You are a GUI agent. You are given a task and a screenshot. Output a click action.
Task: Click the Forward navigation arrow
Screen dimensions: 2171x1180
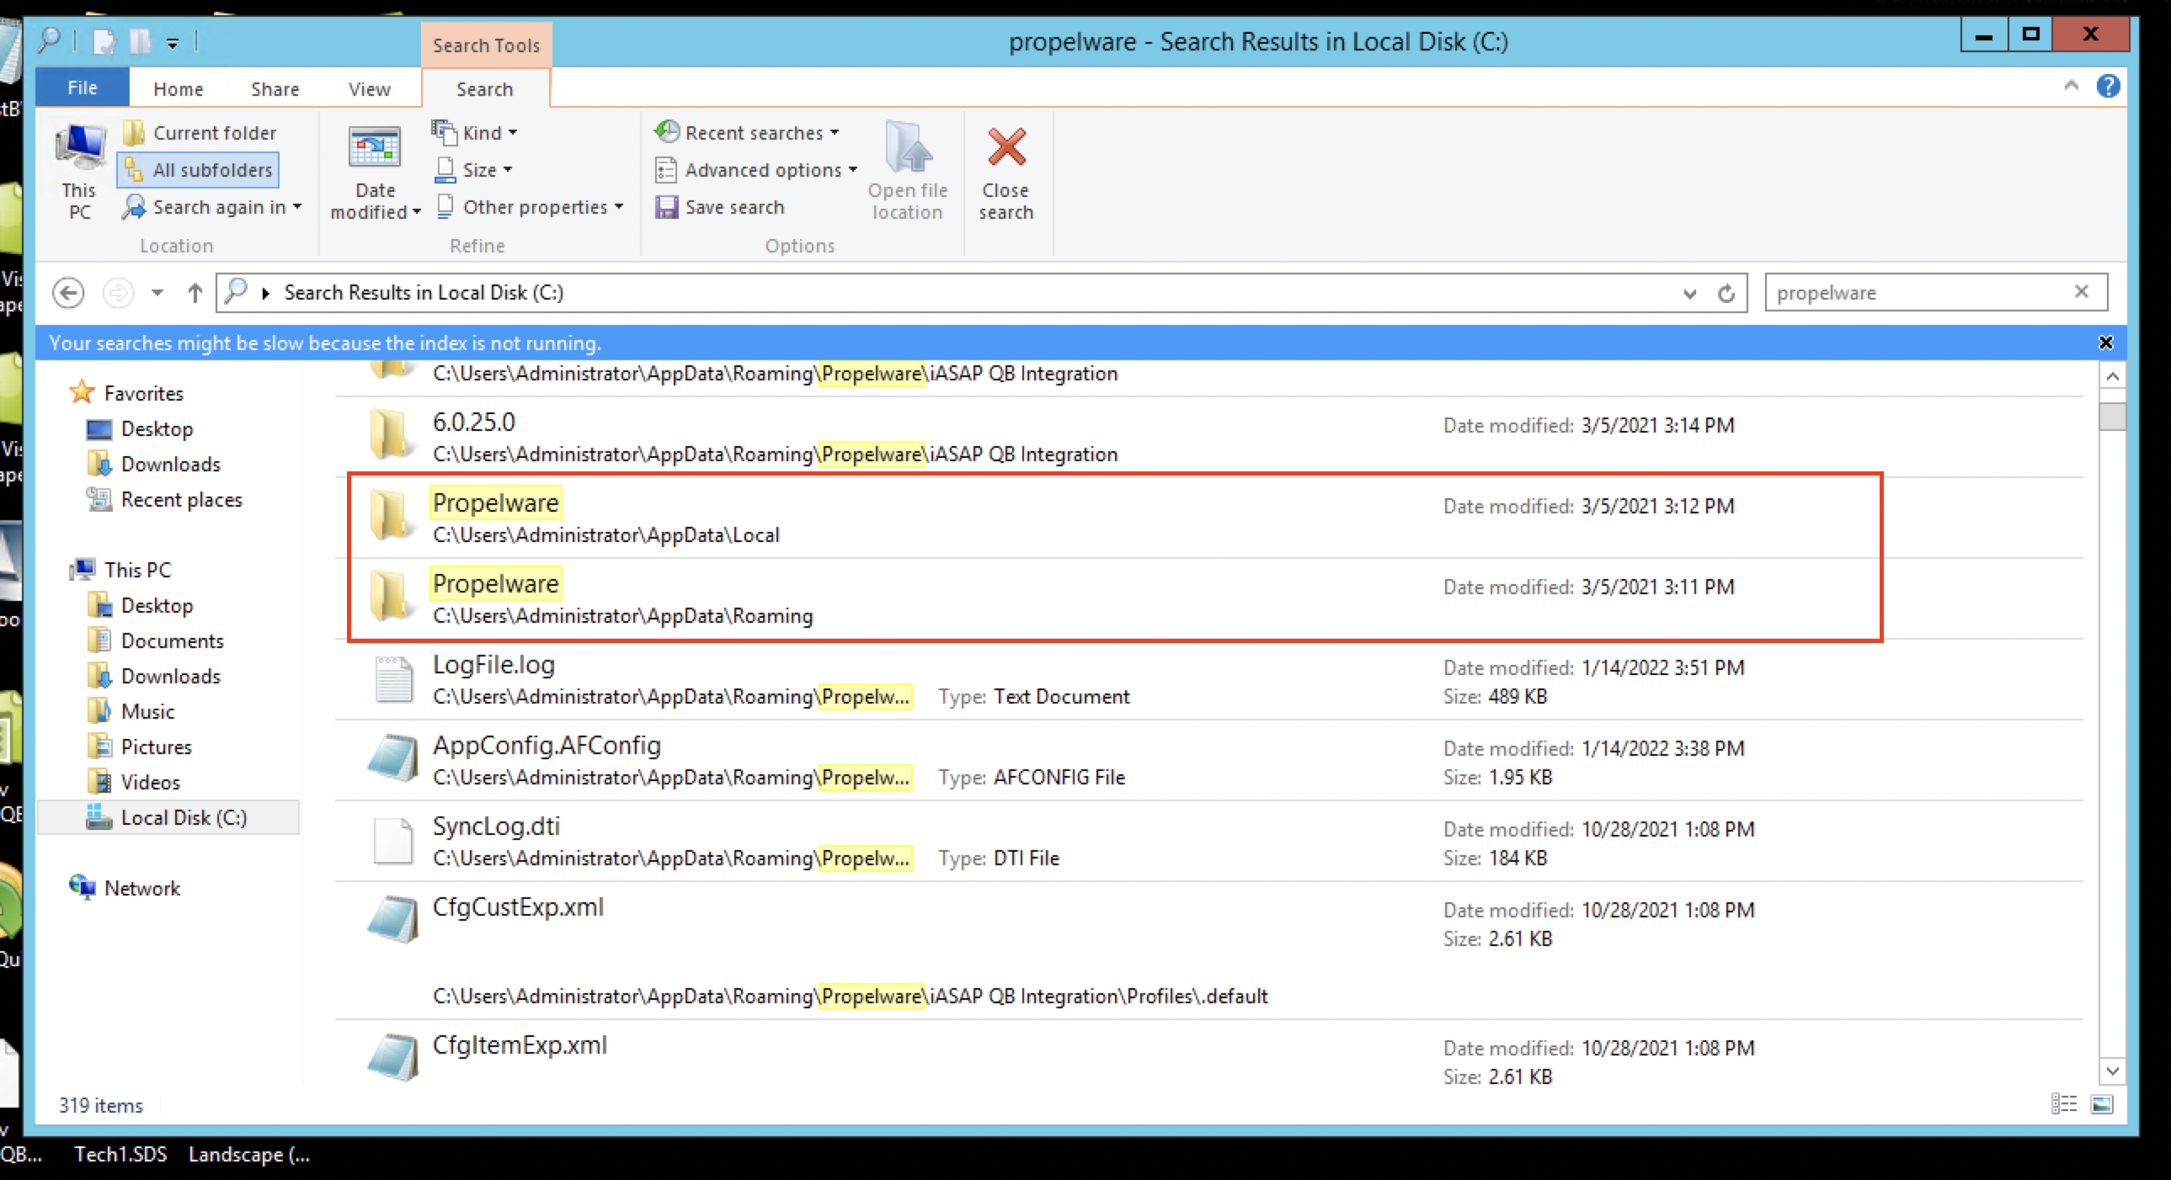point(118,292)
